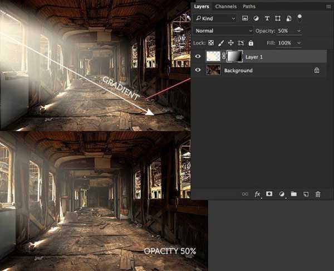Open the Paths tab
The height and width of the screenshot is (271, 334).
coord(249,6)
